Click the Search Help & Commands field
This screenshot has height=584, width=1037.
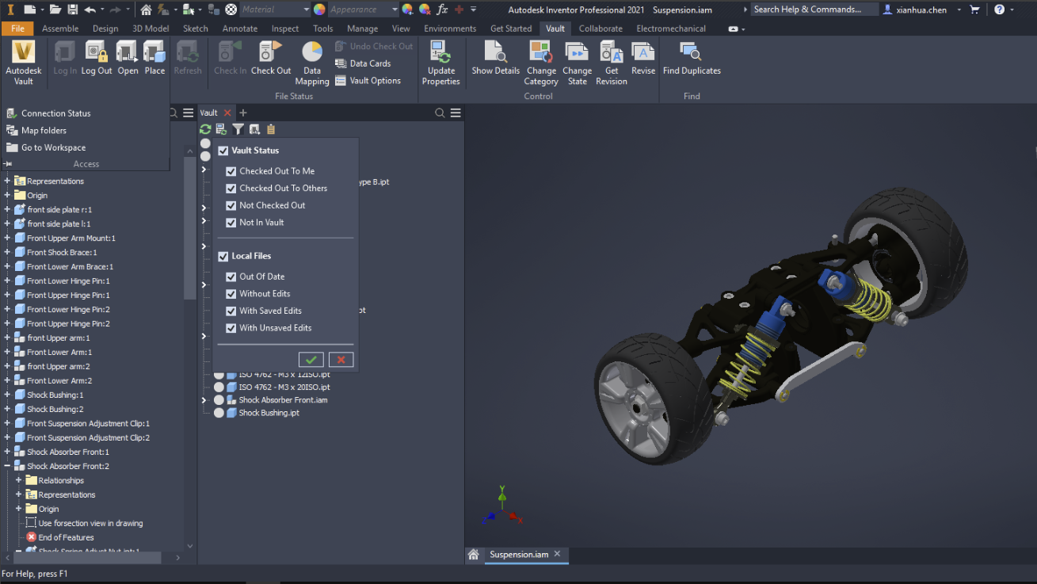click(x=814, y=10)
